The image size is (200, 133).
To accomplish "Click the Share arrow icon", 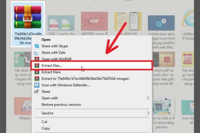I will [x=37, y=91].
